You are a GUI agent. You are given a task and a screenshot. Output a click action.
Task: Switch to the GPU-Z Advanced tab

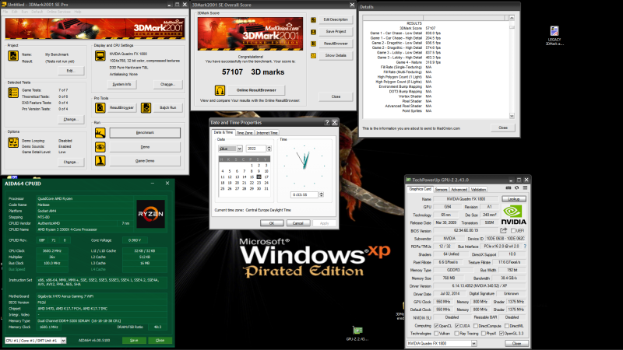tap(459, 190)
